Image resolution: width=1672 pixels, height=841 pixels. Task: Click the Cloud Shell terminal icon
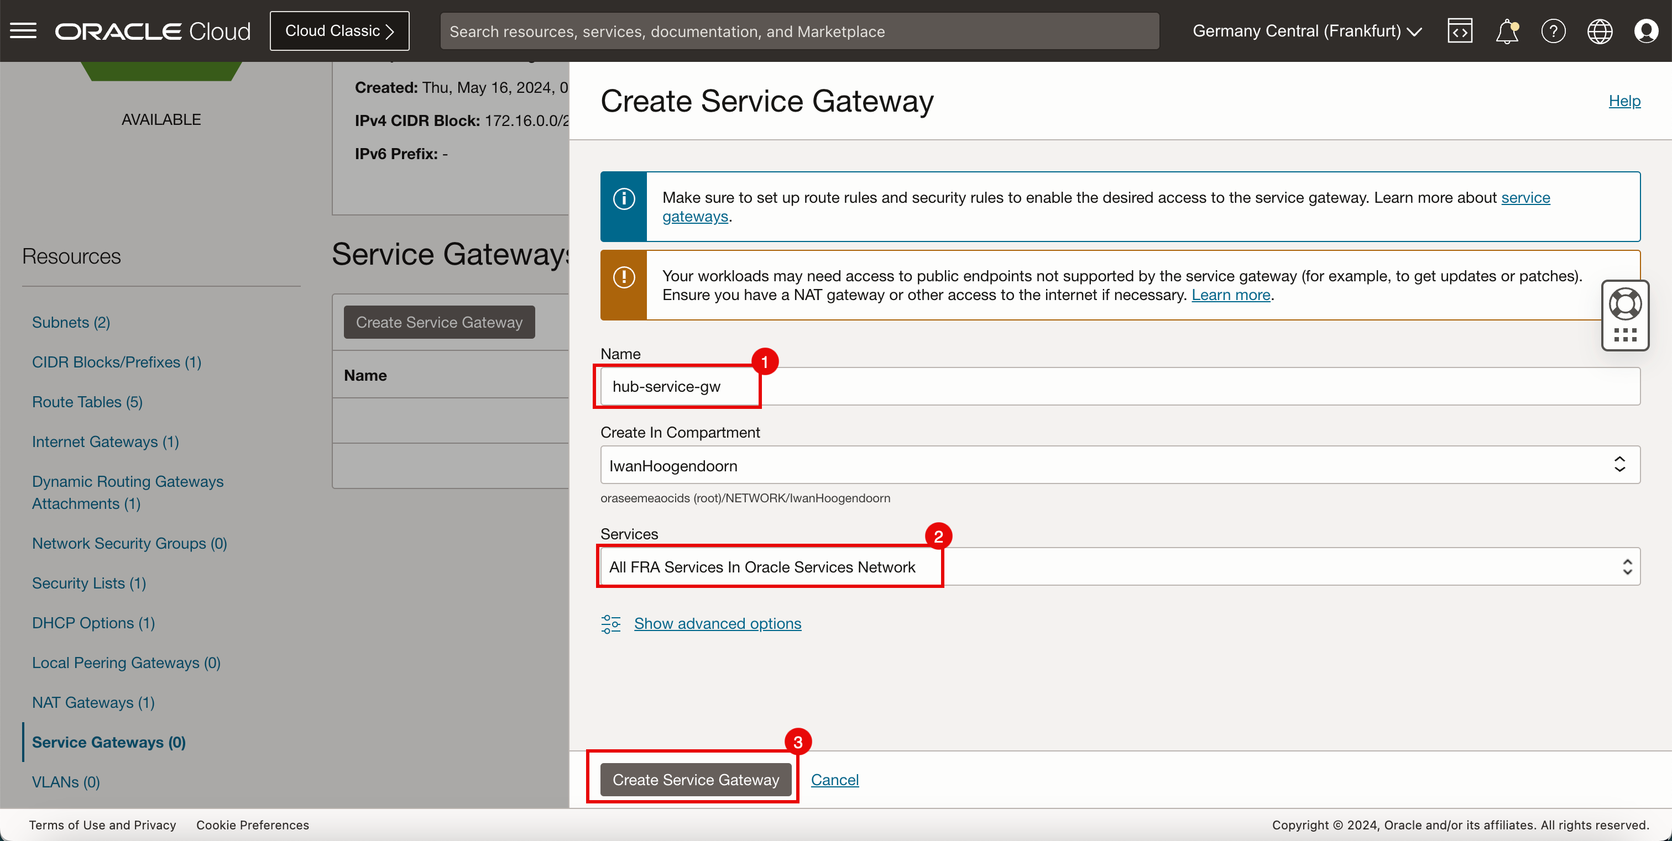click(x=1461, y=30)
